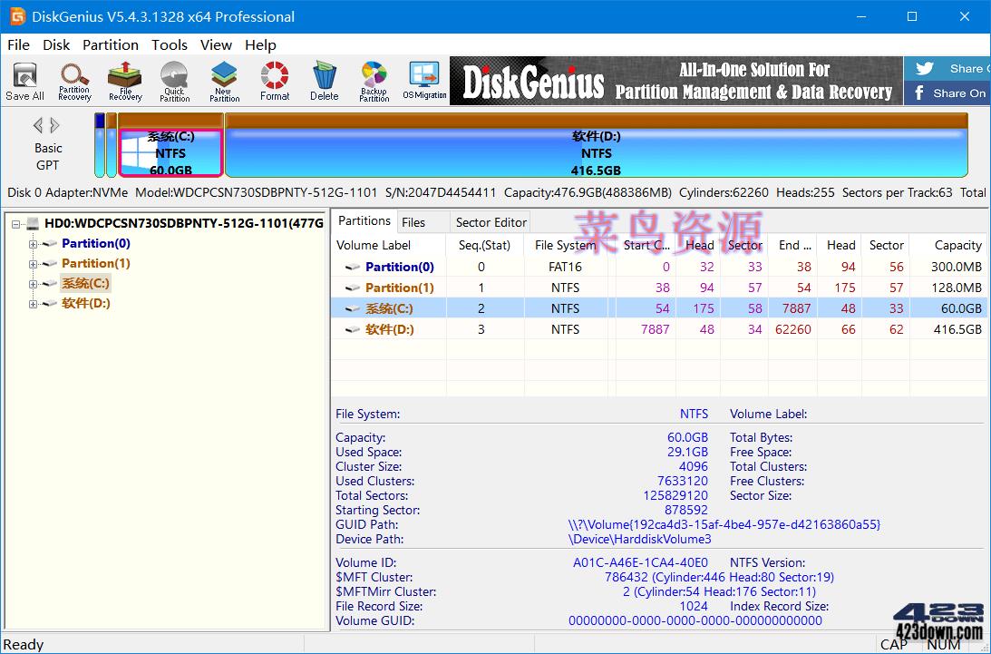The width and height of the screenshot is (991, 654).
Task: Switch to the Files tab
Action: click(x=415, y=220)
